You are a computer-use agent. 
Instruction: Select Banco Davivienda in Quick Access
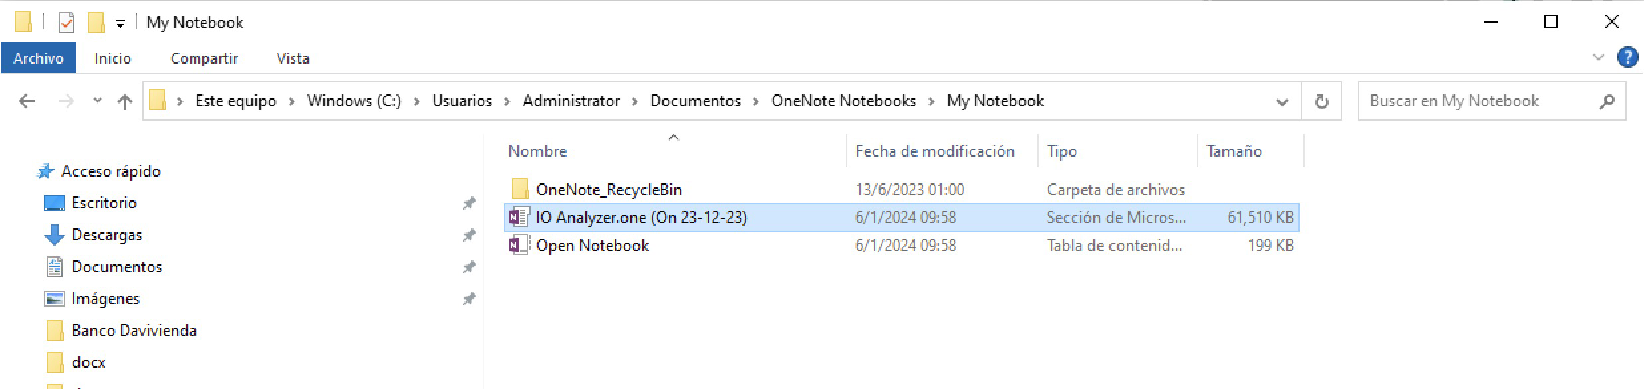click(x=134, y=331)
